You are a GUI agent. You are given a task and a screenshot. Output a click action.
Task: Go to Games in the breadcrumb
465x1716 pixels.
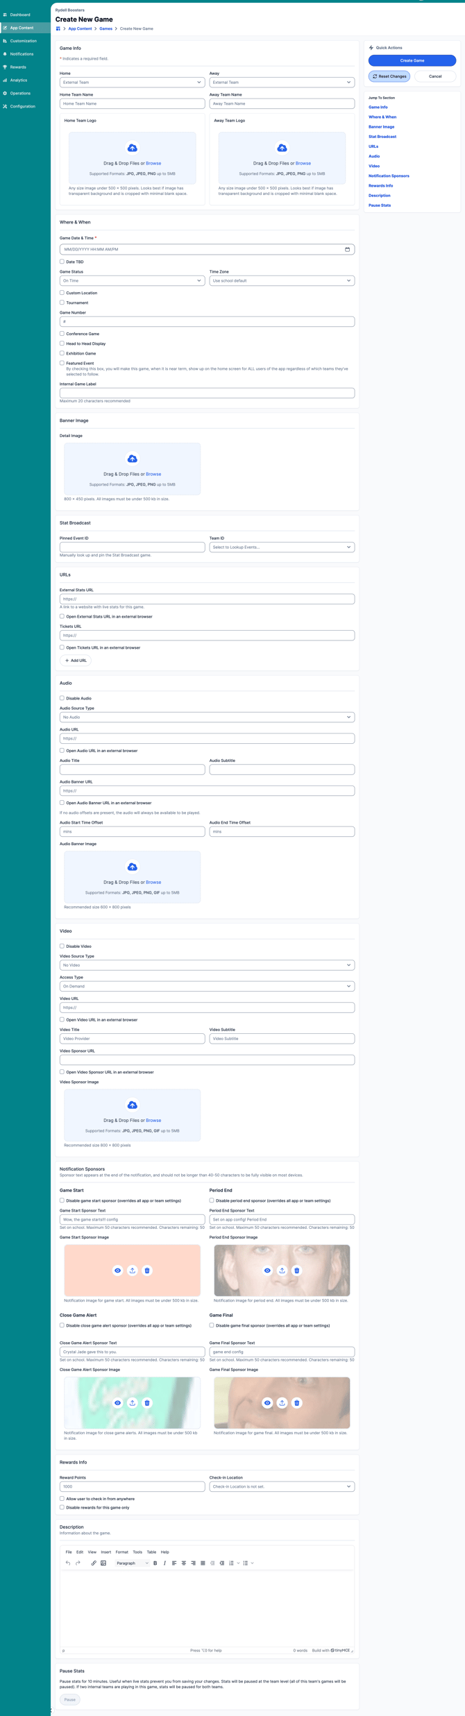[105, 28]
